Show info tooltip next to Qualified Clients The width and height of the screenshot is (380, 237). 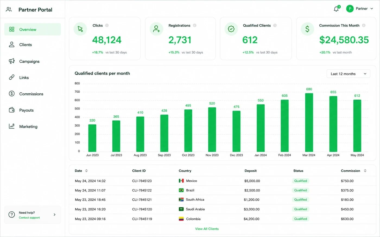[x=275, y=25]
